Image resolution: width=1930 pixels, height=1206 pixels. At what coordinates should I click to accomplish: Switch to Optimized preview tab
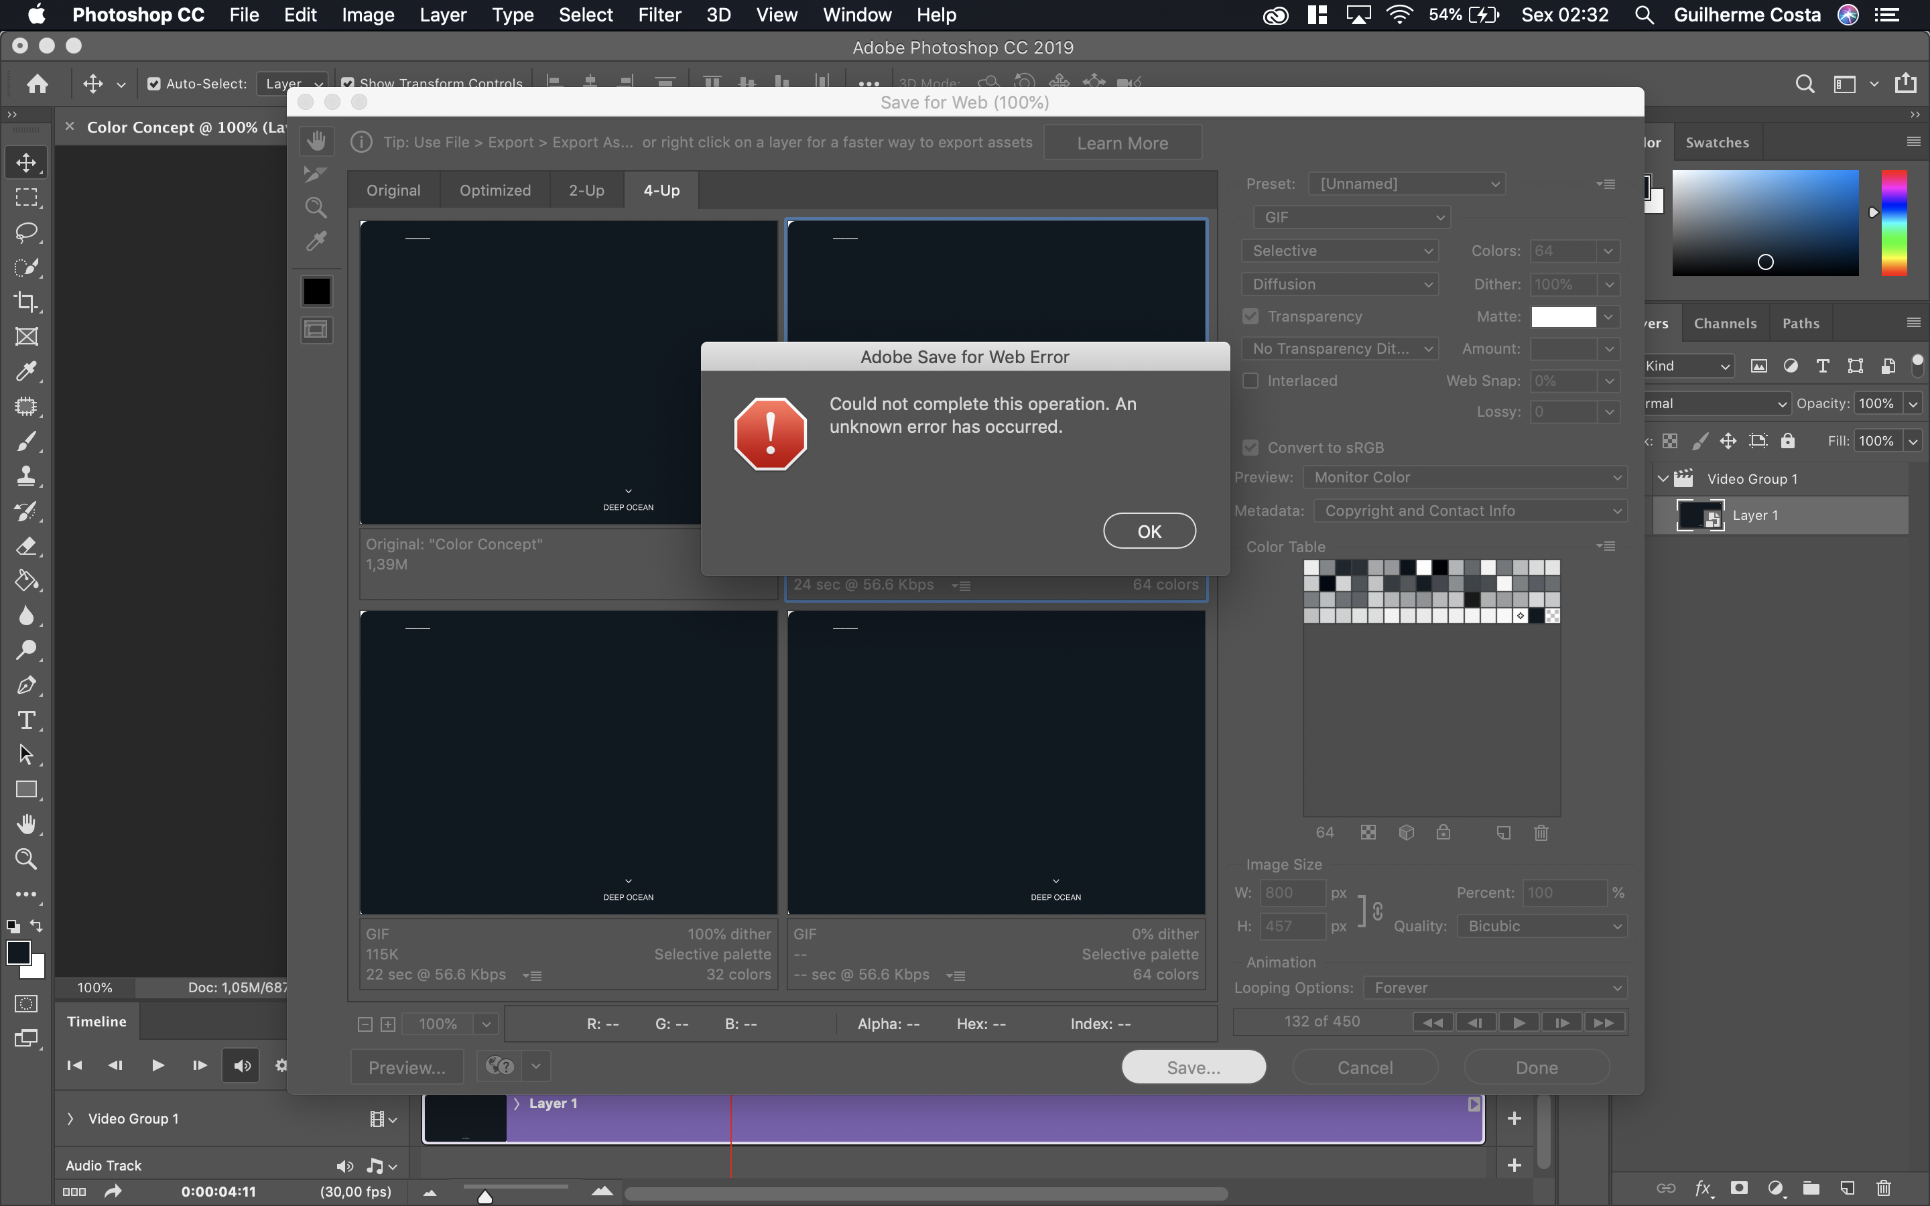(x=495, y=190)
